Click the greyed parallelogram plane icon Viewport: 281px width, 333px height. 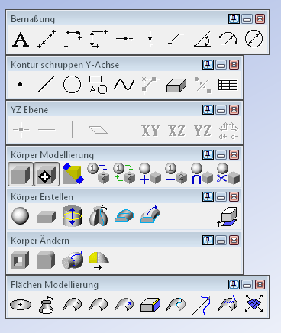point(99,130)
